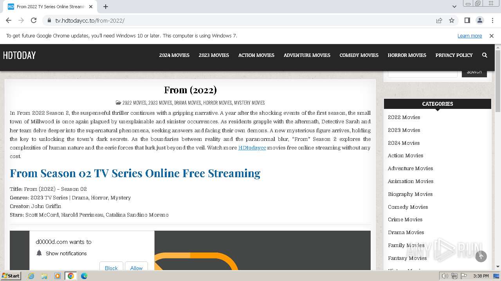Viewport: 501px width, 281px height.
Task: Launch Internet Explorer from taskbar
Action: [31, 276]
